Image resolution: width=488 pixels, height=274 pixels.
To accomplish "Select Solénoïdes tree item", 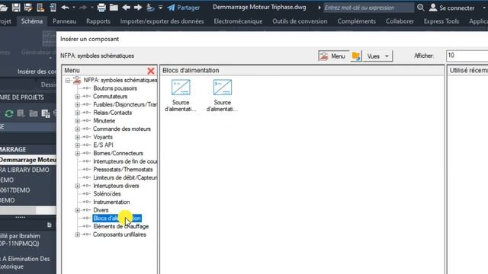I will [107, 194].
